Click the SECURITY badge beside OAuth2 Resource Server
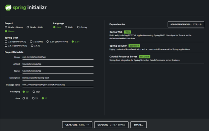 coord(144,57)
